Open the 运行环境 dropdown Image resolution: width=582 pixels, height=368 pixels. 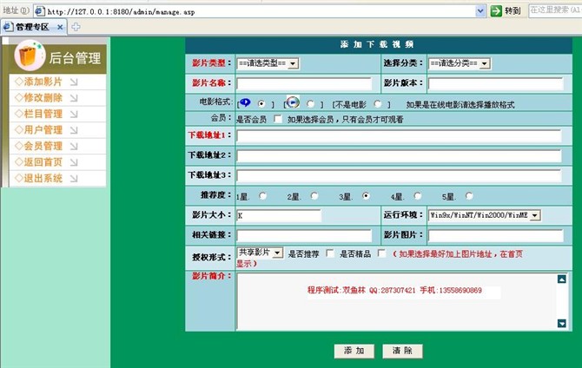tap(485, 215)
